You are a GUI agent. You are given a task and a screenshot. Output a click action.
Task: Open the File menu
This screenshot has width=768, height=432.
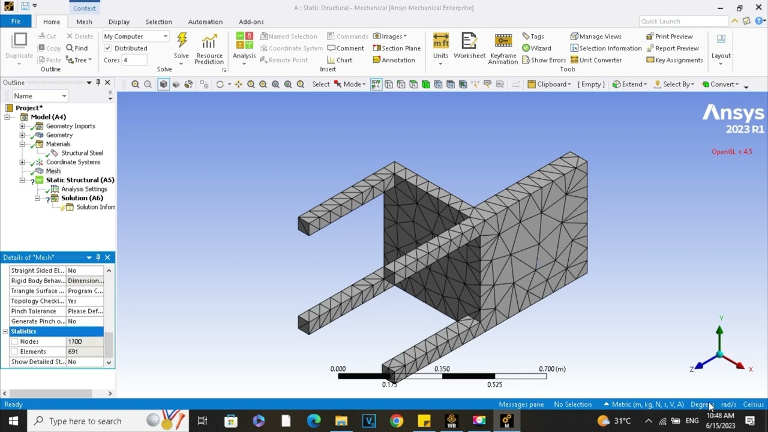point(16,22)
